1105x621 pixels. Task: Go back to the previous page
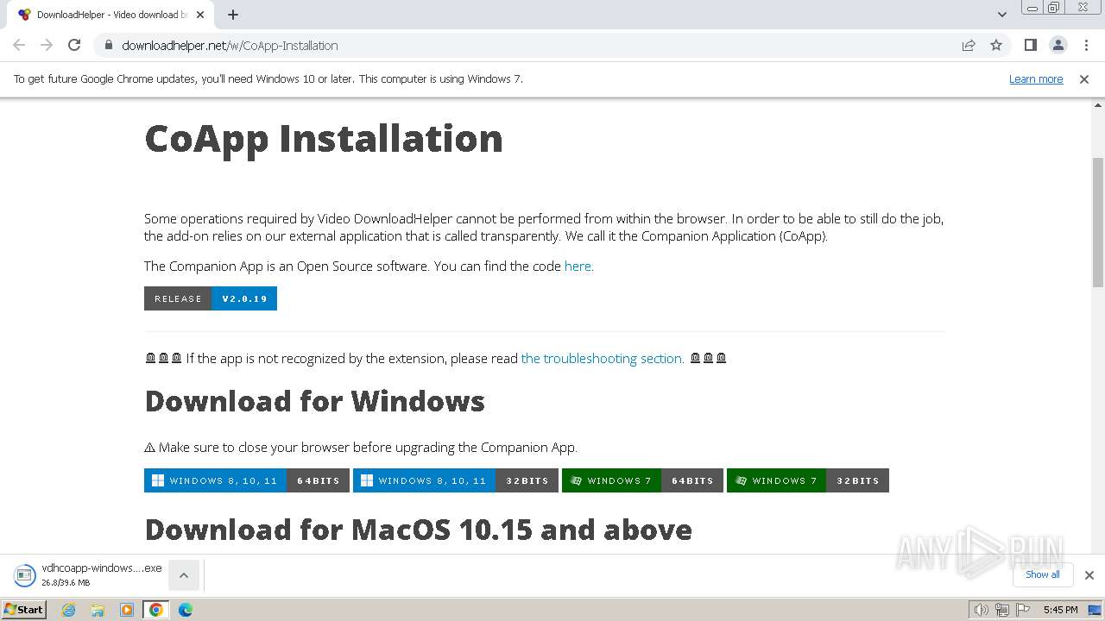(19, 45)
